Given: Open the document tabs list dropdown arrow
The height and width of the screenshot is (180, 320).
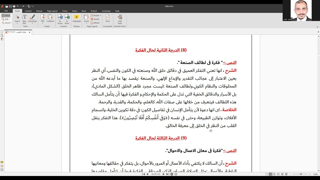Looking at the screenshot, I should coord(318,32).
